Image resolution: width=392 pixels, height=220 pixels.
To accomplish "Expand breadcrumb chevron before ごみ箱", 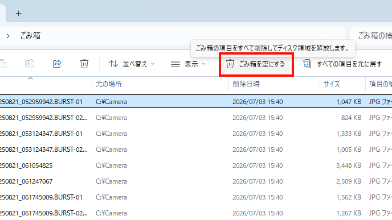I will tap(8, 36).
